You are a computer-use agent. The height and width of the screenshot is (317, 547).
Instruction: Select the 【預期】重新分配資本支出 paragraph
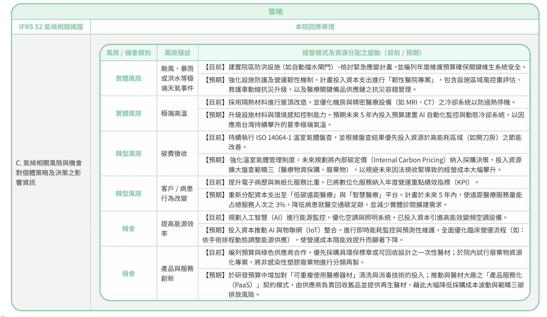pyautogui.click(x=362, y=200)
